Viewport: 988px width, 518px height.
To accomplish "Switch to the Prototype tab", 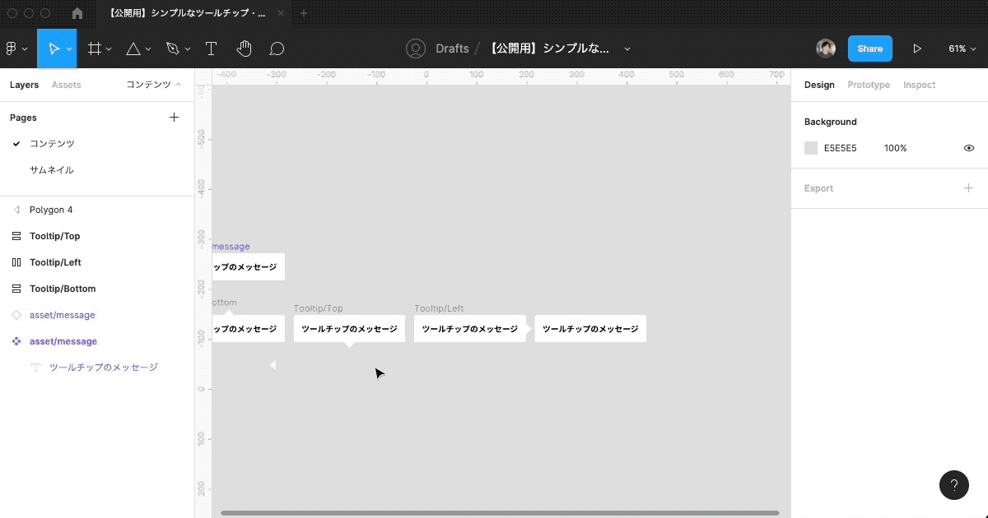I will [x=869, y=85].
